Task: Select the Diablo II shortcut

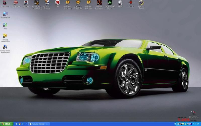Action: pos(131,3)
